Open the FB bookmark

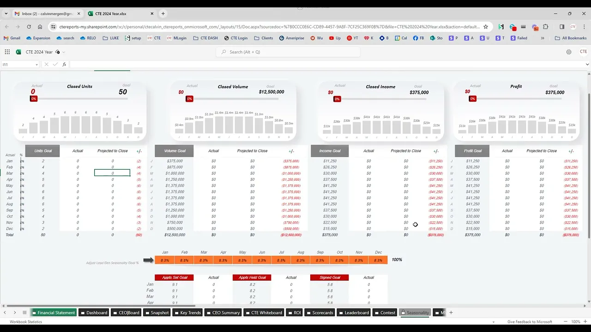(x=419, y=38)
